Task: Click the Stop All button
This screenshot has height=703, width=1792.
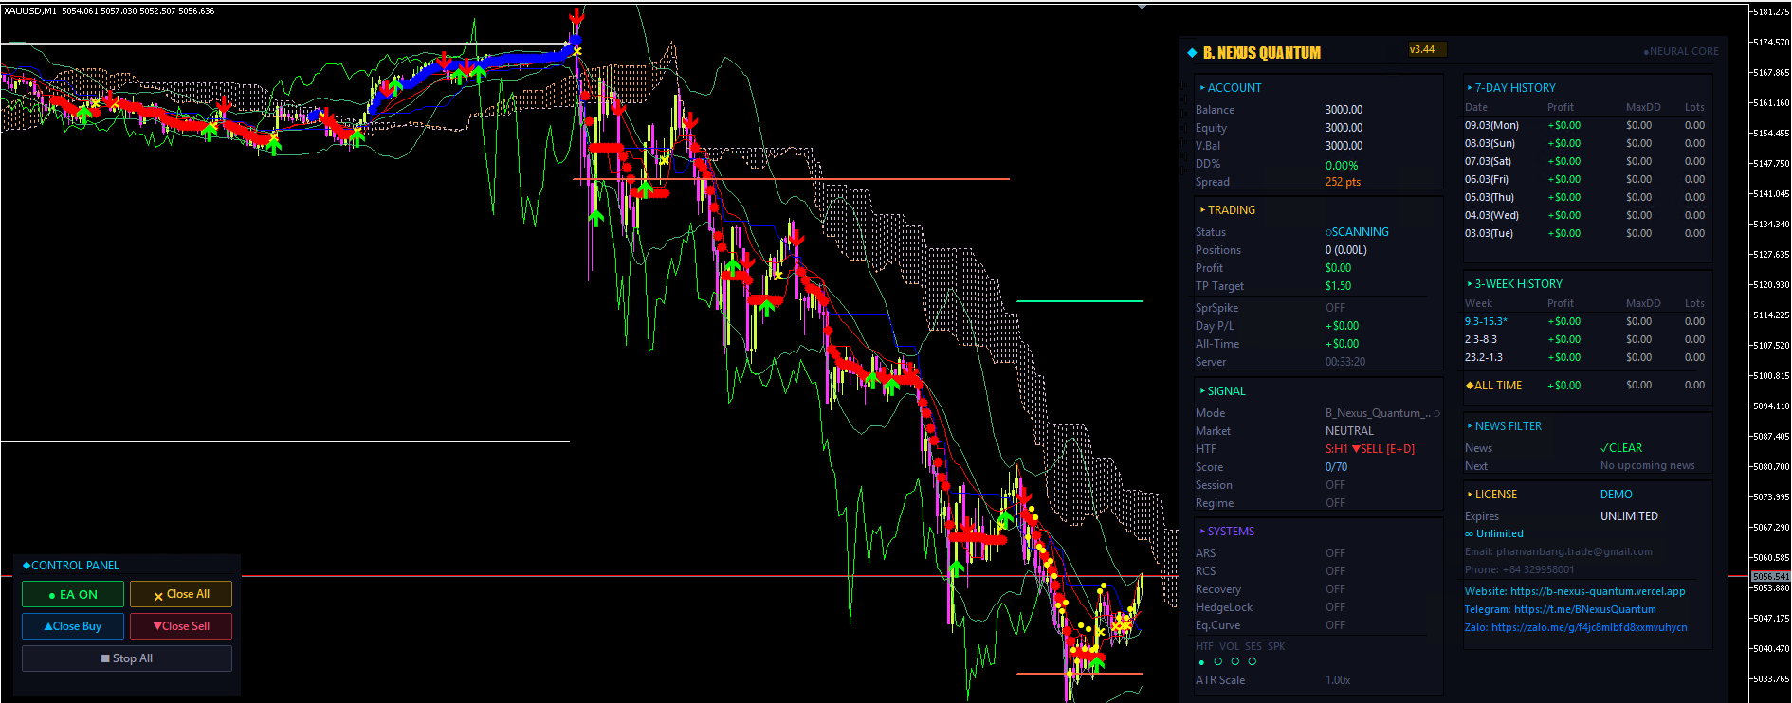Action: coord(127,658)
